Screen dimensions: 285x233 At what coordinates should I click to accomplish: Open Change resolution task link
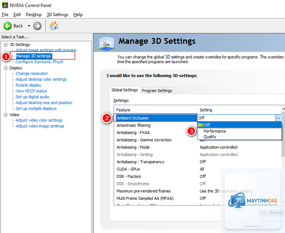(32, 74)
